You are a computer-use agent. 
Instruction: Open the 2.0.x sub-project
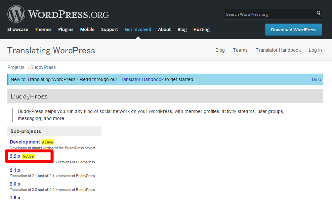coord(15,184)
